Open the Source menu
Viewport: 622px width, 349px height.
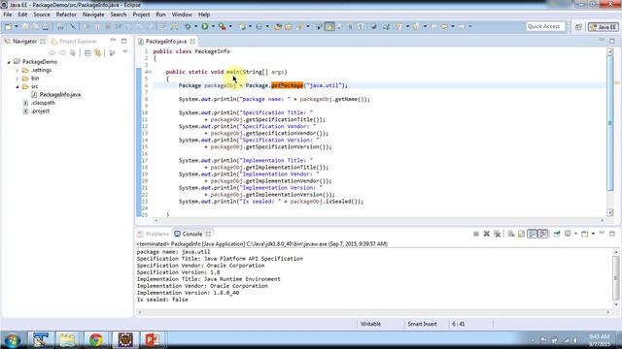(x=42, y=15)
